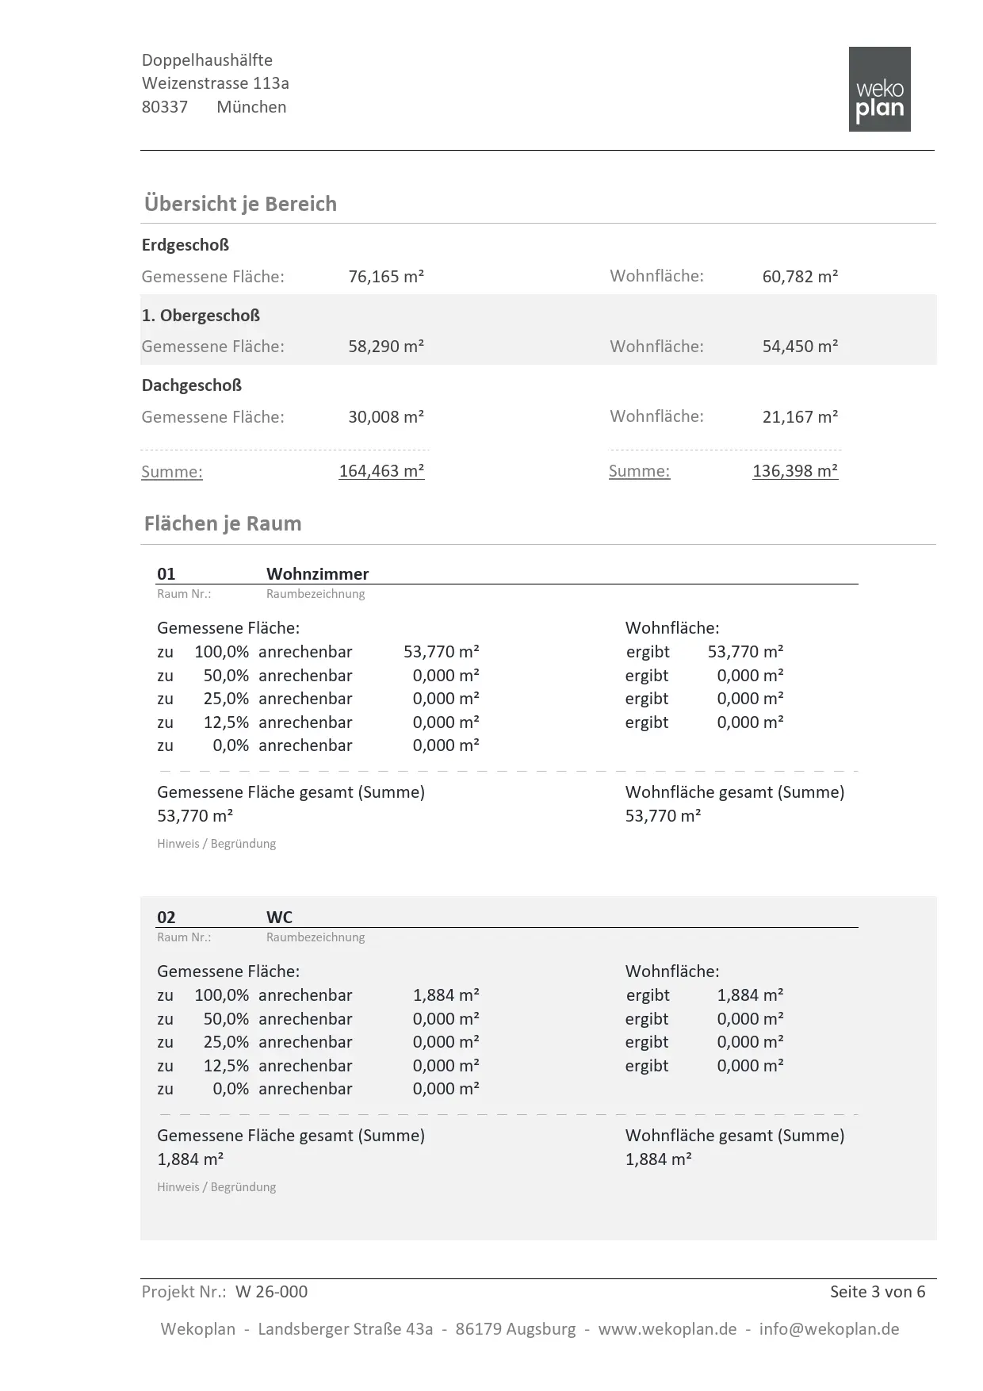The width and height of the screenshot is (983, 1391).
Task: Select the Übersicht je Bereich heading
Action: (240, 204)
